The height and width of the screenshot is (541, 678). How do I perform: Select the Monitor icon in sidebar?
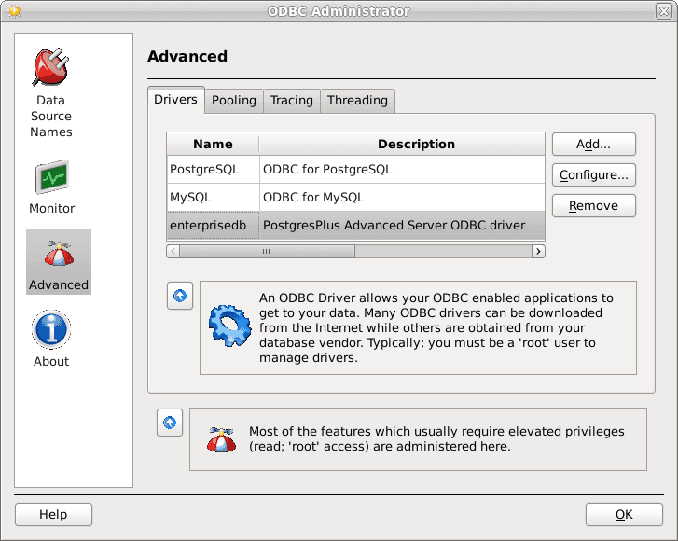(x=51, y=187)
